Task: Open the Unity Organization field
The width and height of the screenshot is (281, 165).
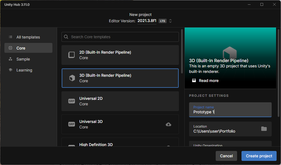Action: point(230,144)
